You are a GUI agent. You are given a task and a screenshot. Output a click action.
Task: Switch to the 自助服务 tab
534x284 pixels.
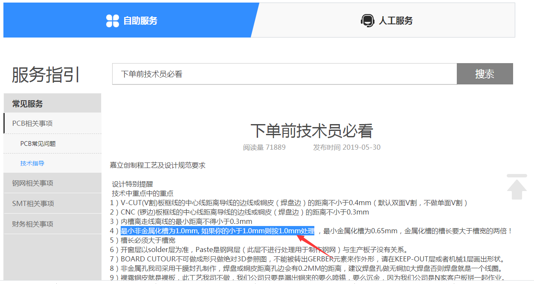point(140,20)
